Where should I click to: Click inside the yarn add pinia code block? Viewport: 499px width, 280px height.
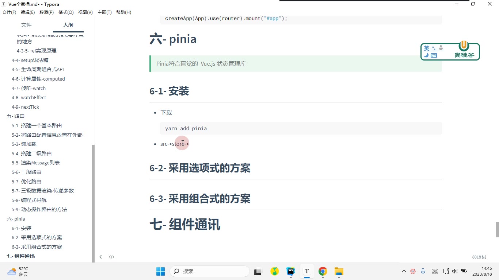(x=301, y=128)
